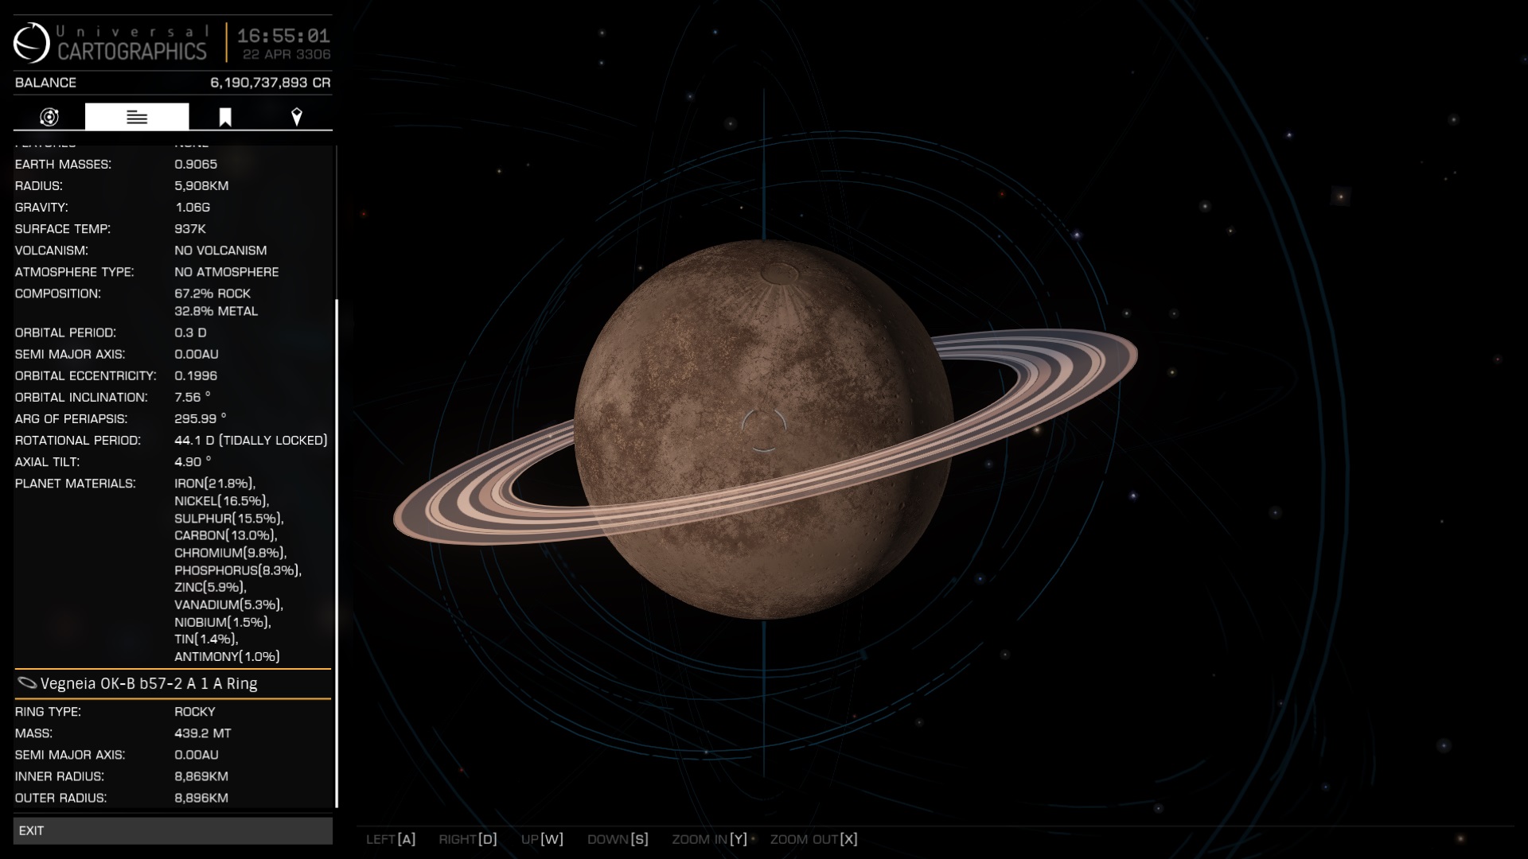Click ZOOM OUT [X] control
The width and height of the screenshot is (1528, 859).
(x=813, y=839)
